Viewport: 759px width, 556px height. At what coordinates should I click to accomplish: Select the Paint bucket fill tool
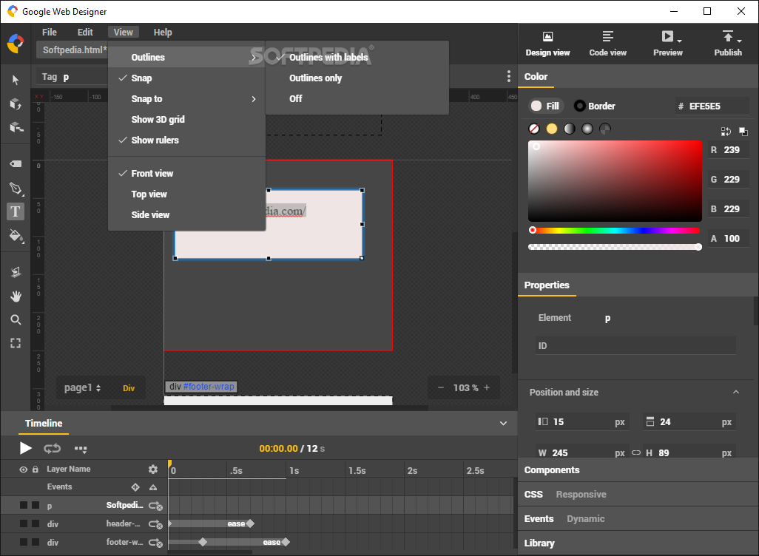point(16,236)
